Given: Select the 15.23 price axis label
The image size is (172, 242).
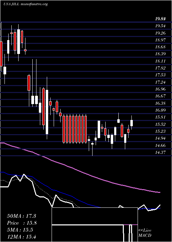Looking at the screenshot, I should click(160, 131).
